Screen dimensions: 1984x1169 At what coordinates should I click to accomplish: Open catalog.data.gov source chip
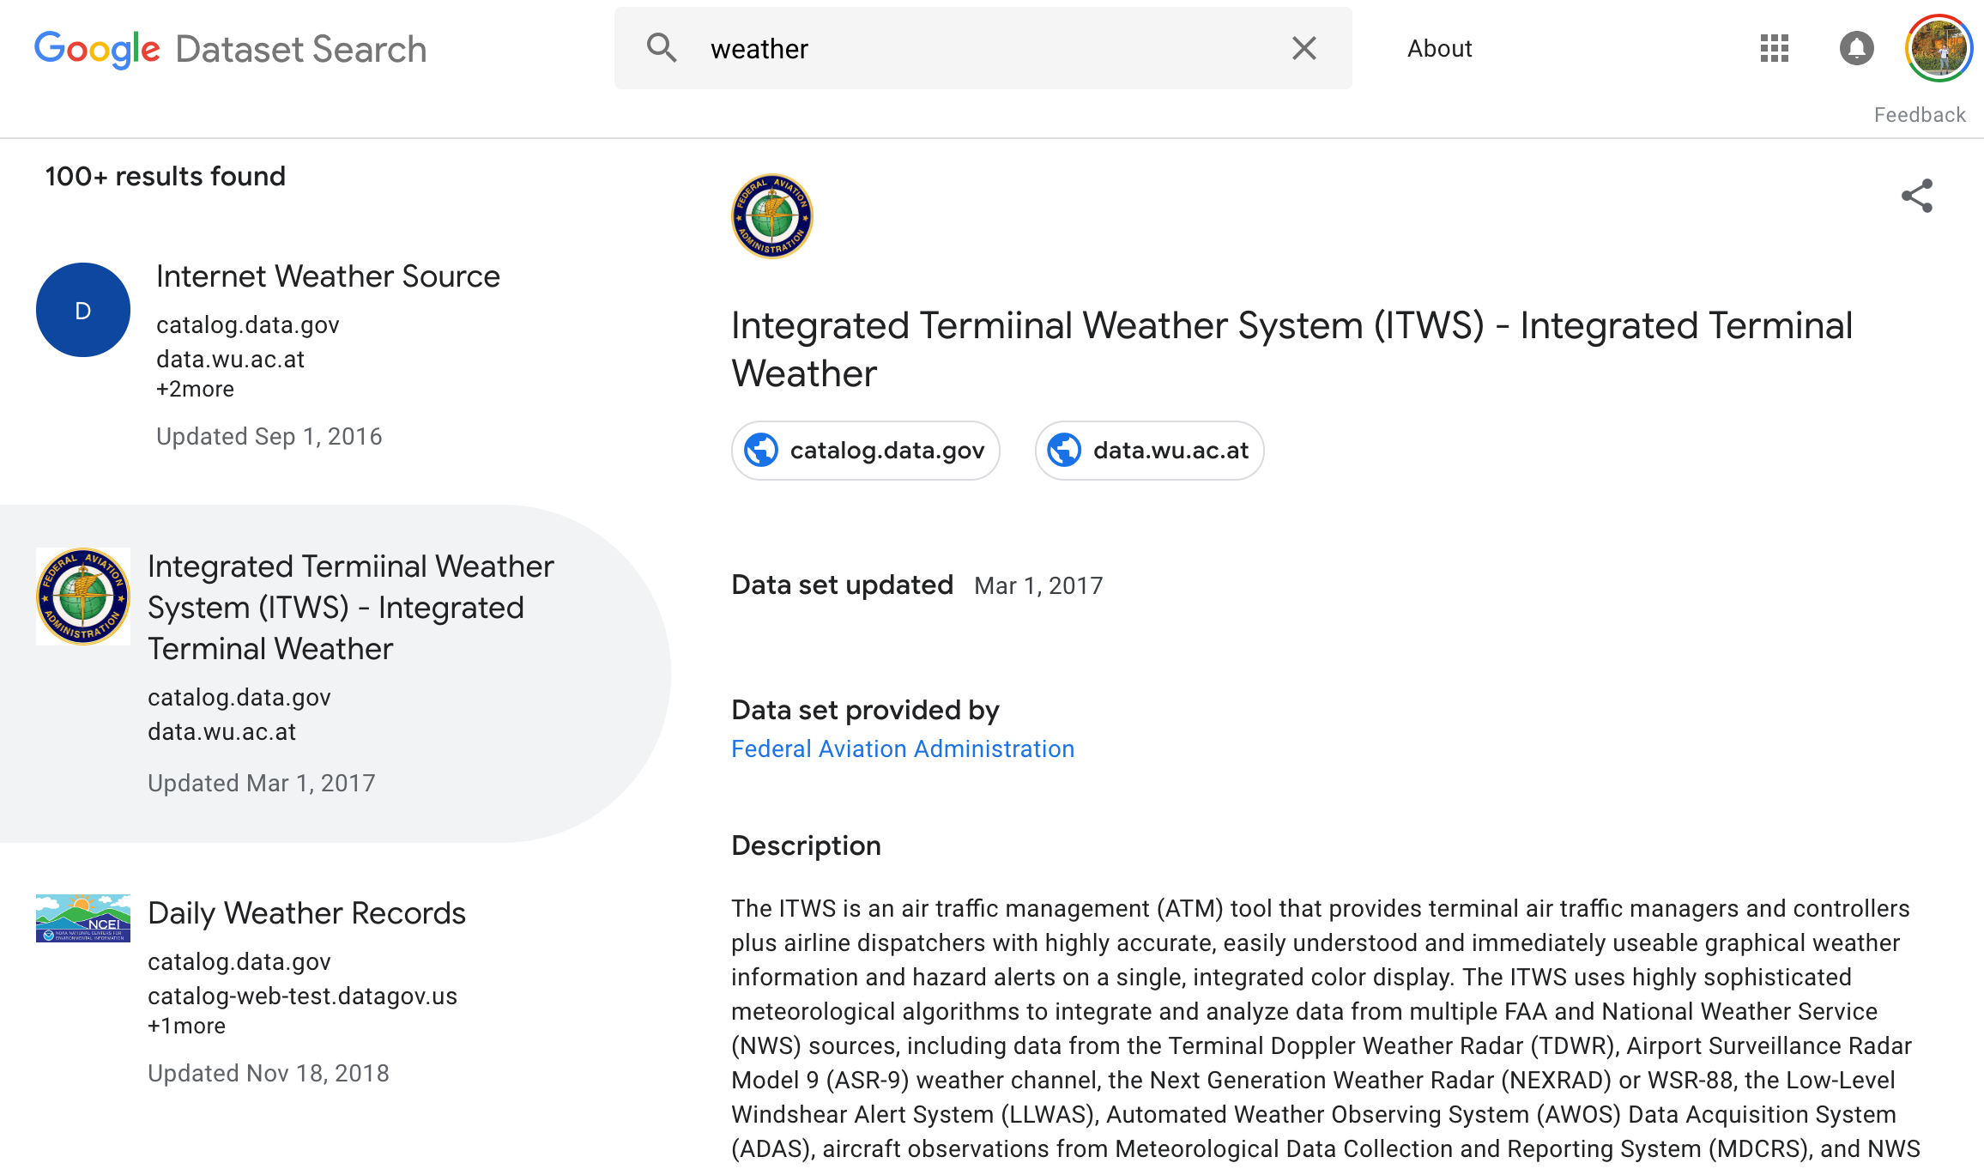point(865,450)
